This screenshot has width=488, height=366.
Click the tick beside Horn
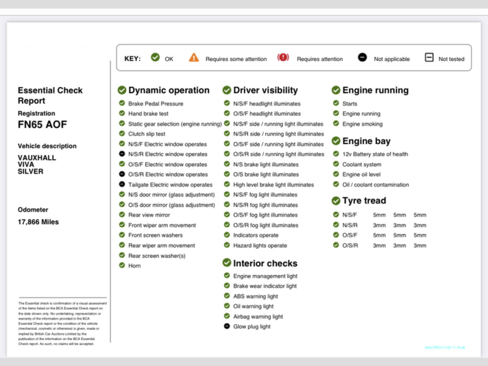(x=122, y=265)
